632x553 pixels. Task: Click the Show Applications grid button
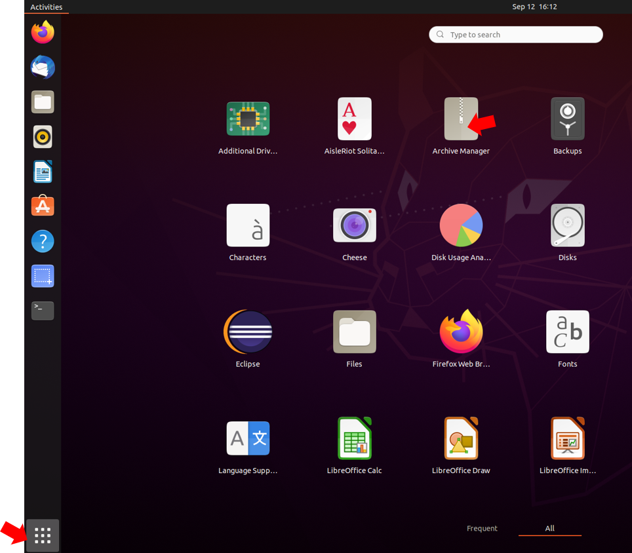[x=43, y=536]
